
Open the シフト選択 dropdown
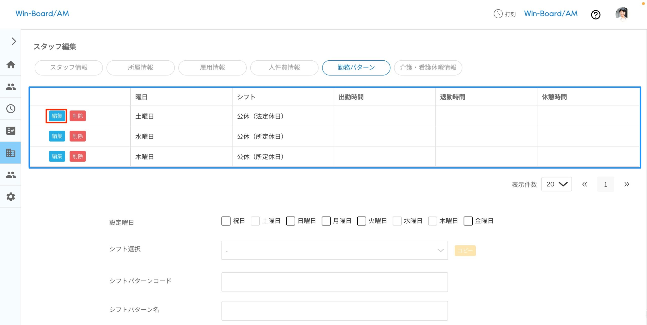pos(334,250)
